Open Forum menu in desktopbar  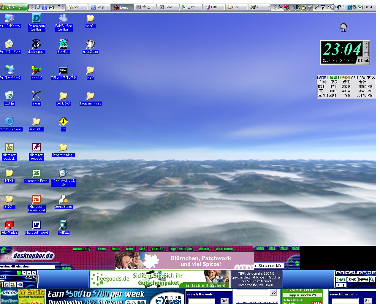[x=101, y=249]
